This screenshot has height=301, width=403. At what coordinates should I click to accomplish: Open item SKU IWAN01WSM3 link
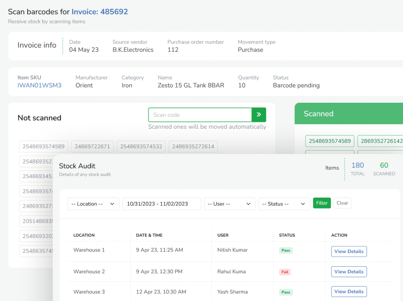pos(40,86)
